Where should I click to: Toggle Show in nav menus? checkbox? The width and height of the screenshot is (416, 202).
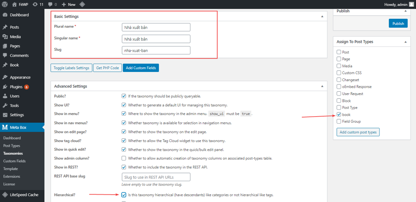coord(123,123)
